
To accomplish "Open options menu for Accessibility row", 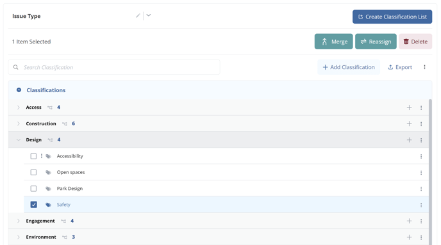I will pyautogui.click(x=421, y=156).
